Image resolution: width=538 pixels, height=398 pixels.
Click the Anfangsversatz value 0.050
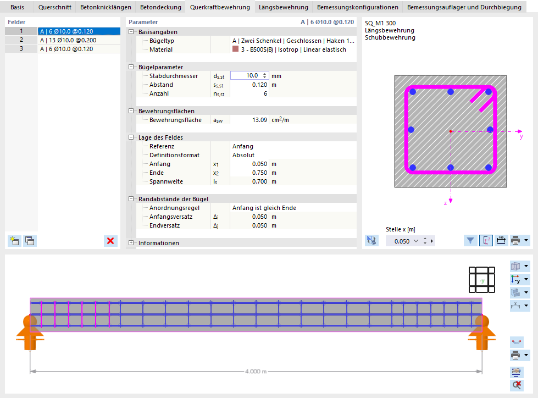pos(249,217)
